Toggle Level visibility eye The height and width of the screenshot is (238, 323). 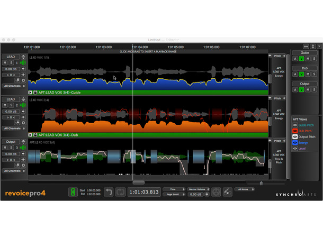pyautogui.click(x=295, y=149)
